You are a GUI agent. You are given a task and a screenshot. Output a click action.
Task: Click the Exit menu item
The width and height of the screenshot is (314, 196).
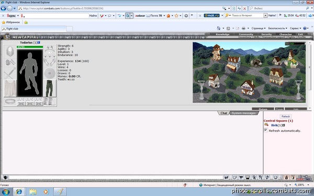(300, 34)
